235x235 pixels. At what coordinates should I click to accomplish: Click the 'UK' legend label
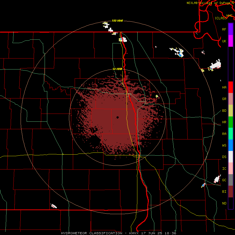pyautogui.click(x=224, y=41)
